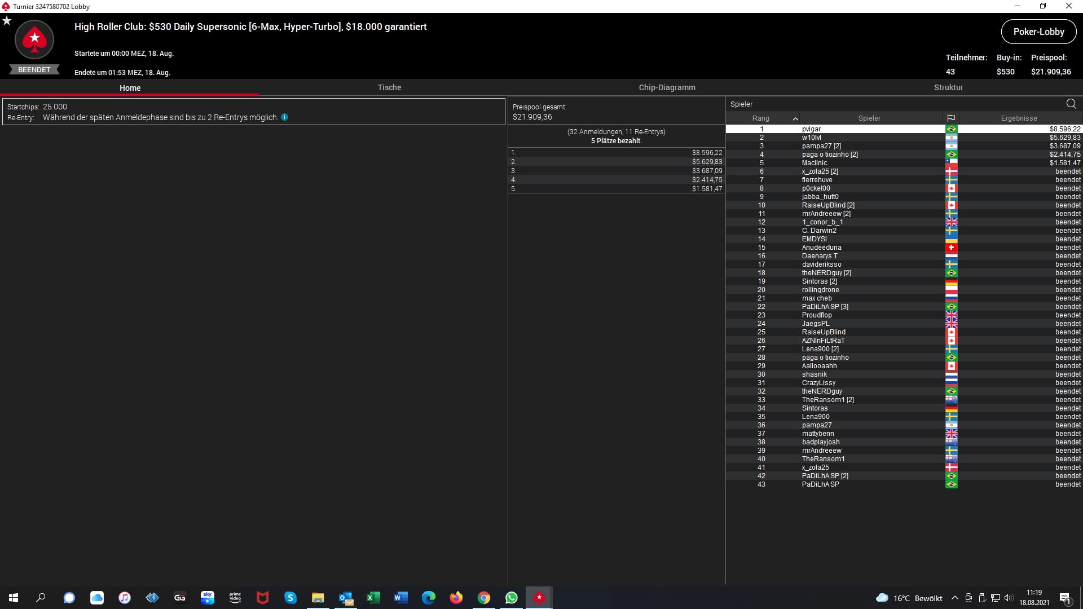Click the Re-Entry info icon
The height and width of the screenshot is (609, 1083).
285,117
